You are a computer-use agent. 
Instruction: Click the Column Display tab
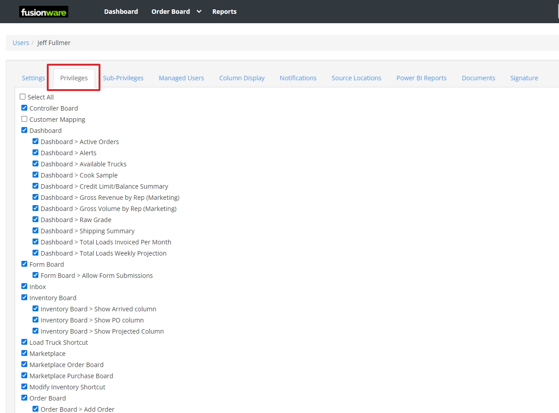(x=242, y=78)
